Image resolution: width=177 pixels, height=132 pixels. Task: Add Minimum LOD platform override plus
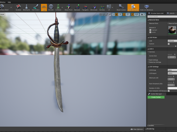174,76
